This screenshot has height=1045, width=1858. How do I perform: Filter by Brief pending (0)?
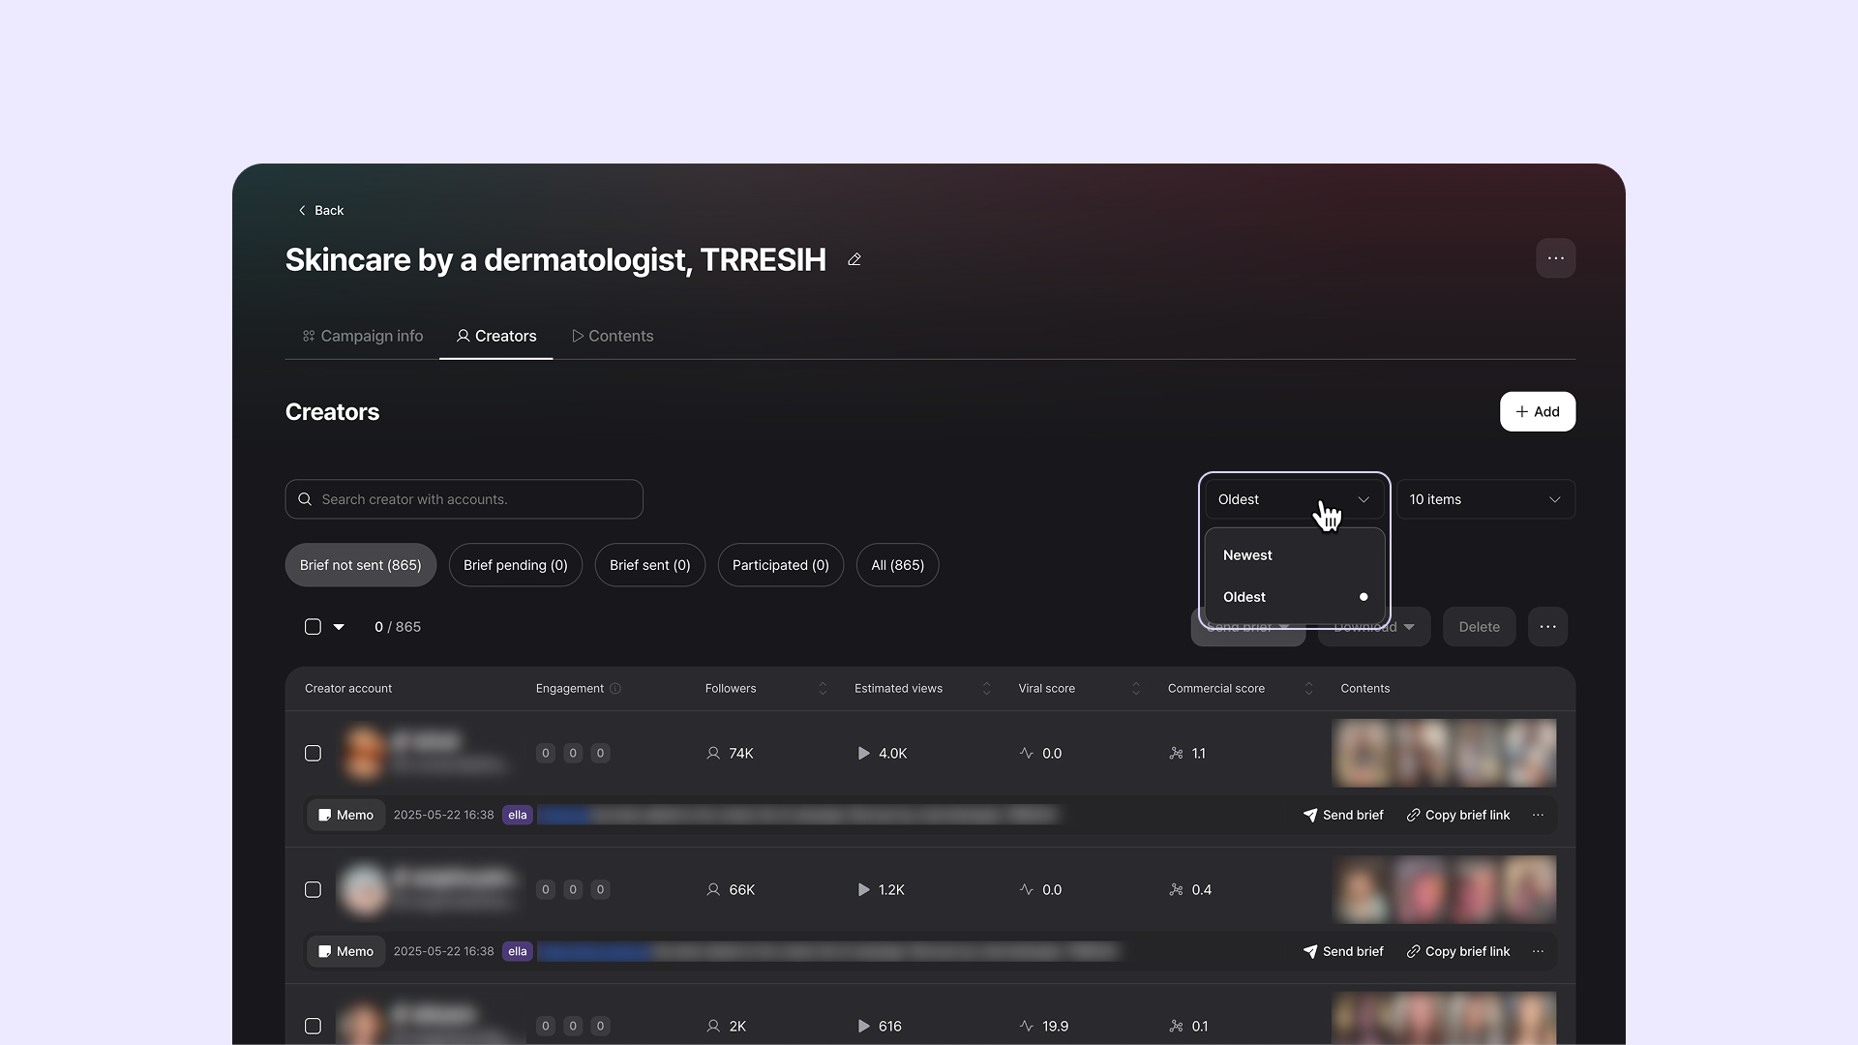(x=515, y=565)
